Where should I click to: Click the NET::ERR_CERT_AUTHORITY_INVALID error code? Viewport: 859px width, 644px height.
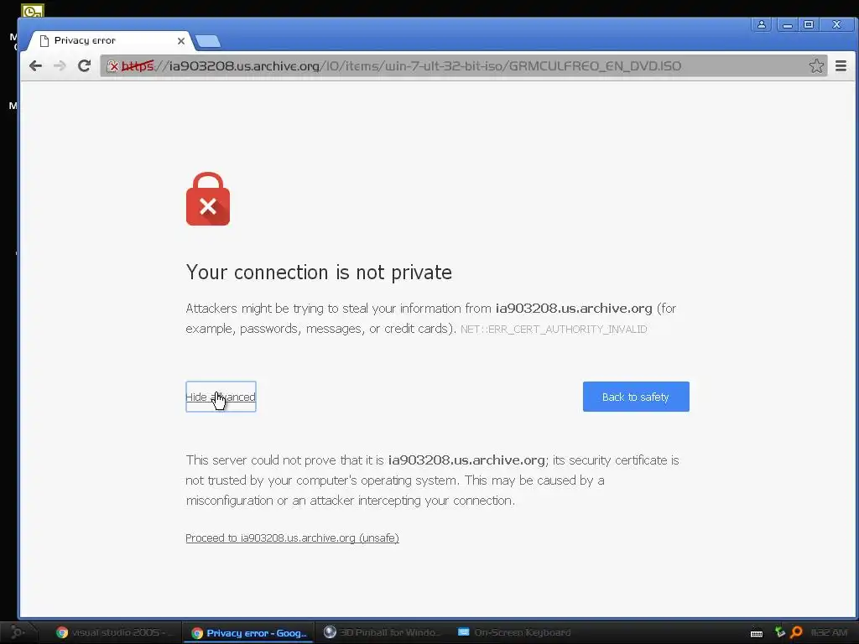point(554,329)
